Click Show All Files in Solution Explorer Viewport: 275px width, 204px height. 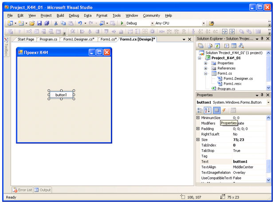[210, 46]
